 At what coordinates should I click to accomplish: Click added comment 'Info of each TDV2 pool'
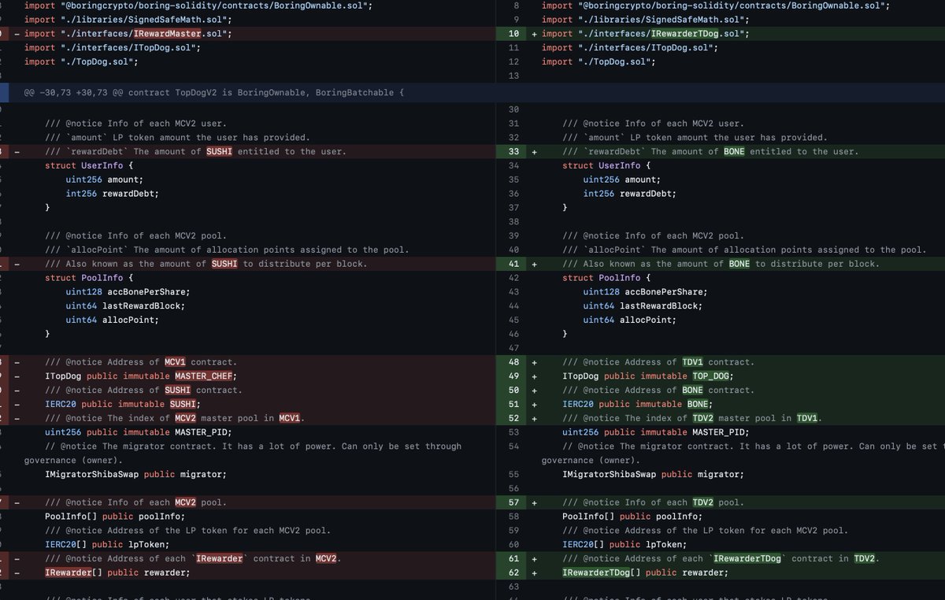[x=653, y=502]
